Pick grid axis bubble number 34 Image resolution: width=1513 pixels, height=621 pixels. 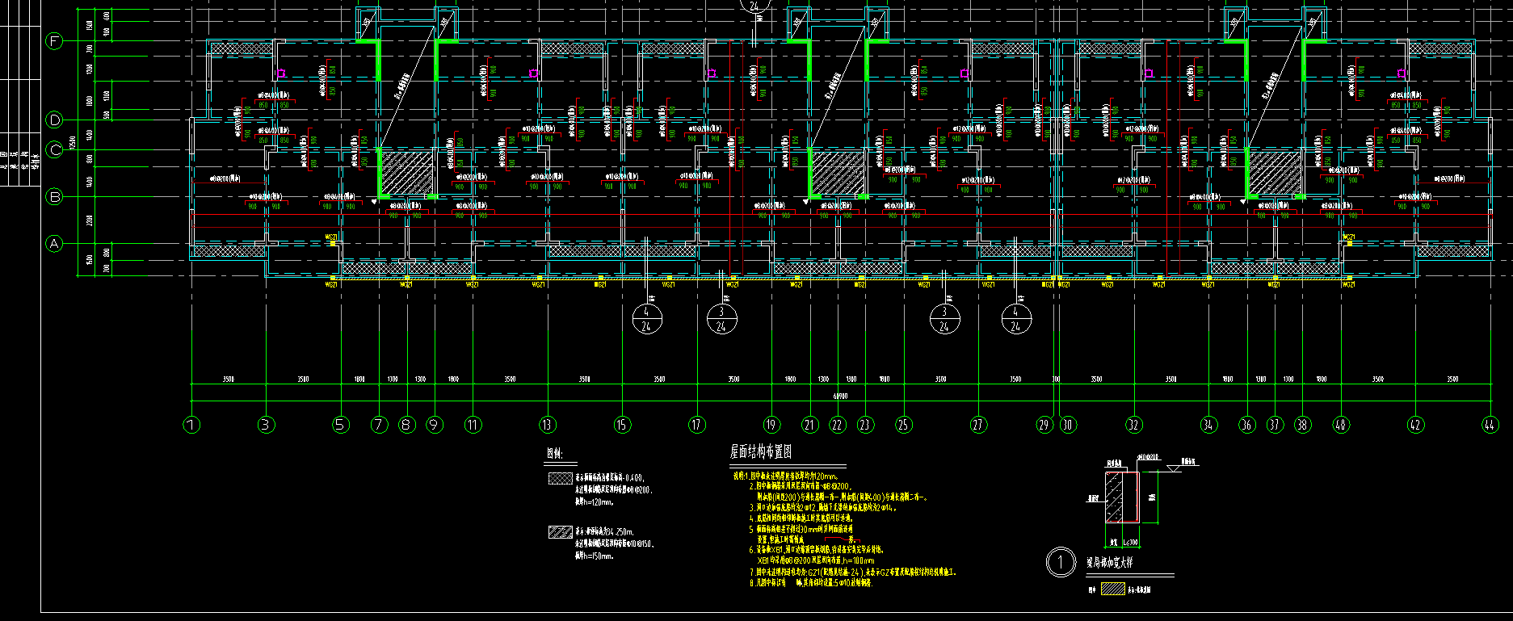[1208, 425]
